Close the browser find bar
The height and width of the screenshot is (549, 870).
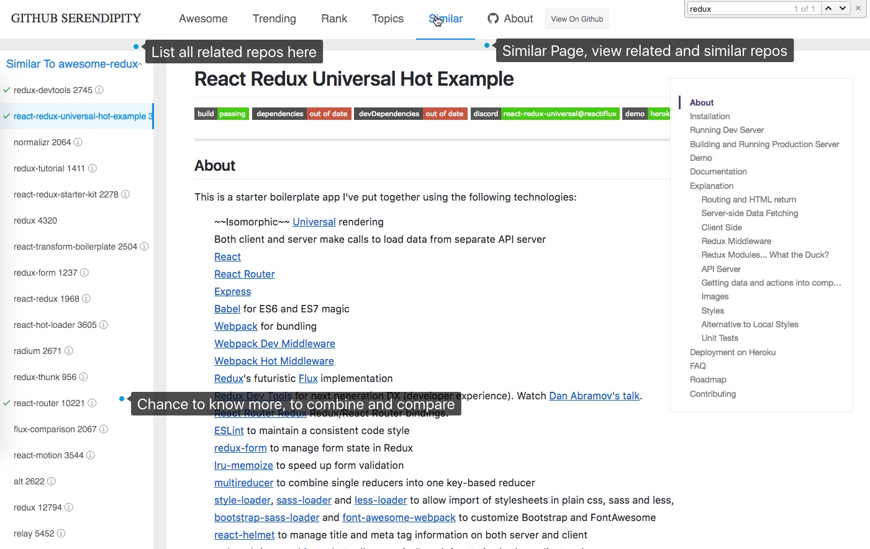click(858, 9)
